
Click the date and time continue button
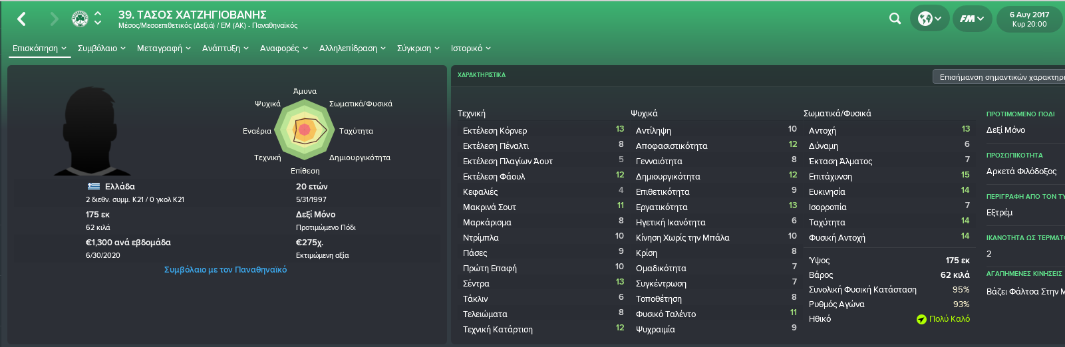click(x=1029, y=19)
